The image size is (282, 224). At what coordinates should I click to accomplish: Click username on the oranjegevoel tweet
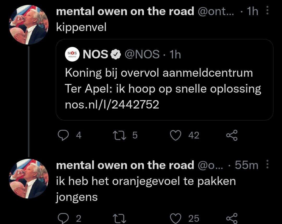tap(125, 165)
